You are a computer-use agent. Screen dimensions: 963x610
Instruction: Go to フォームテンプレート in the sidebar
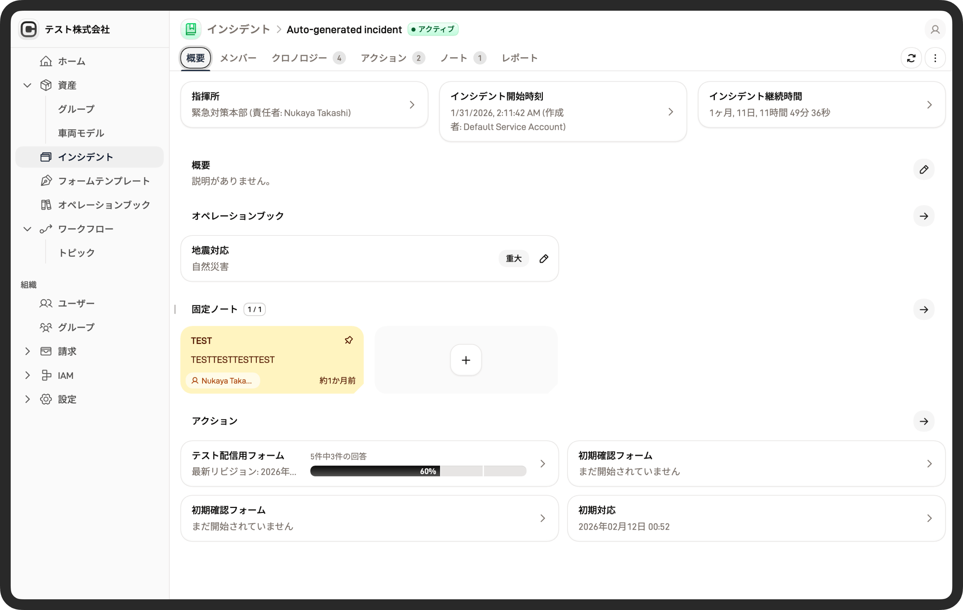point(103,181)
